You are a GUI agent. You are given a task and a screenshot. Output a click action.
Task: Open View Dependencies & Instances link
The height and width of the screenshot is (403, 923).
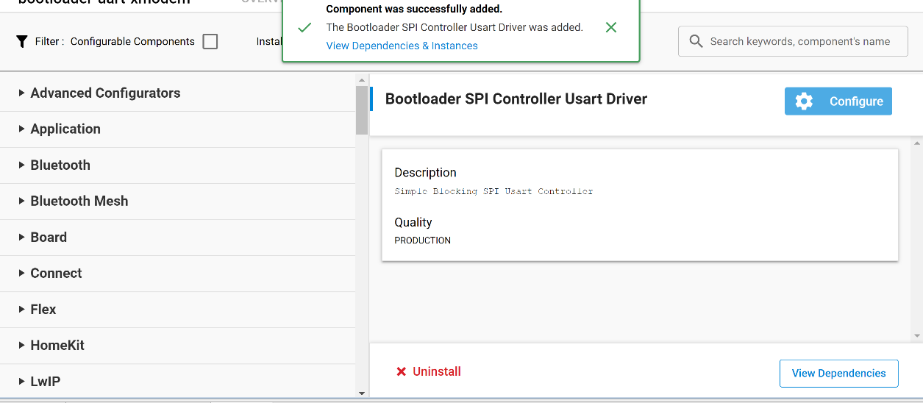point(402,46)
